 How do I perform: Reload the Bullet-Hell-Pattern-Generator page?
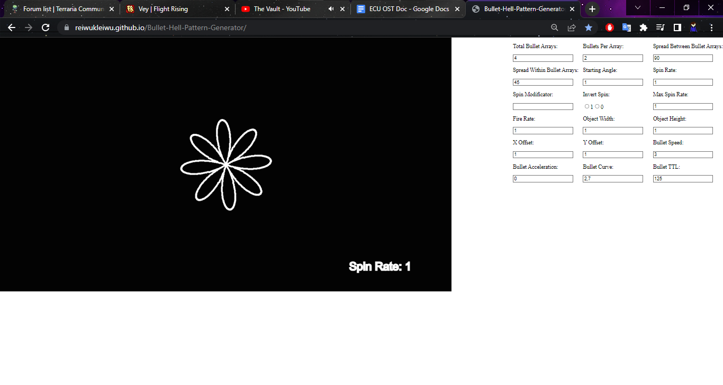tap(46, 27)
